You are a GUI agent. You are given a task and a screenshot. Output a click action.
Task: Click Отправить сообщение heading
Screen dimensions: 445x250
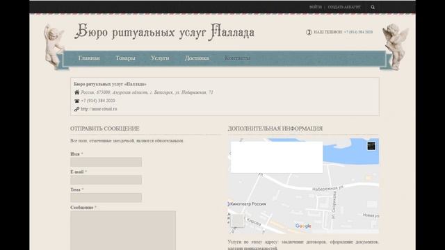click(x=105, y=128)
